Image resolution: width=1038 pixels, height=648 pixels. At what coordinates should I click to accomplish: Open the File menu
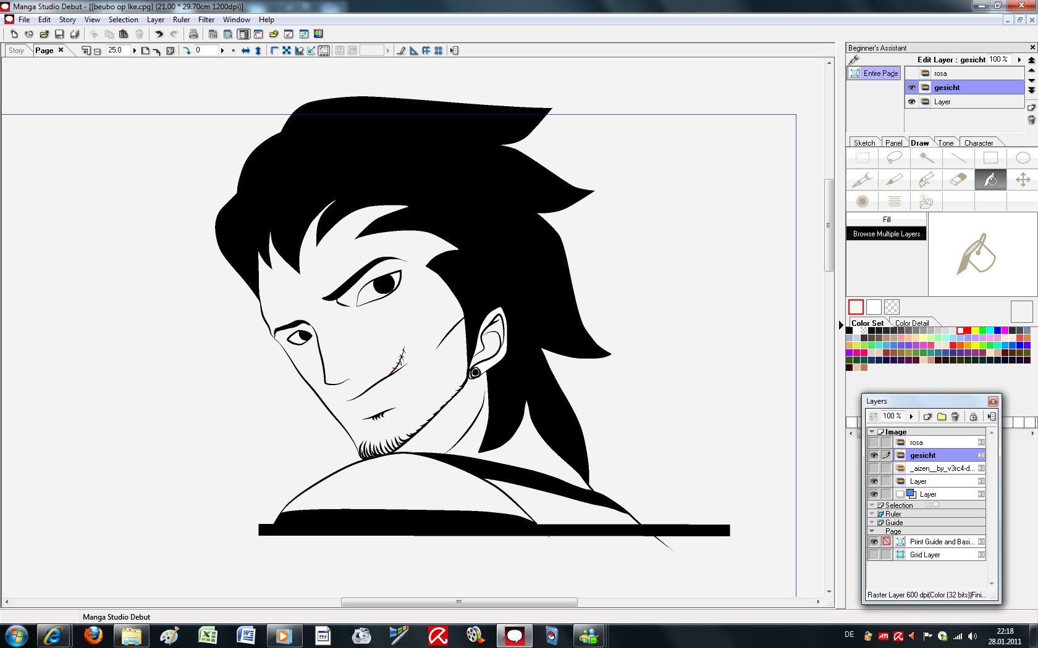(x=24, y=20)
